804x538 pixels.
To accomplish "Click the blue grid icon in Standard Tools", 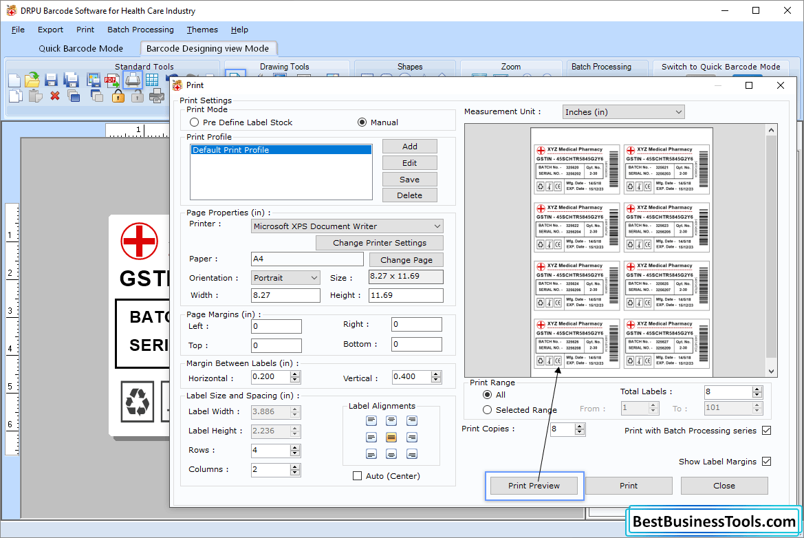I will (x=152, y=80).
